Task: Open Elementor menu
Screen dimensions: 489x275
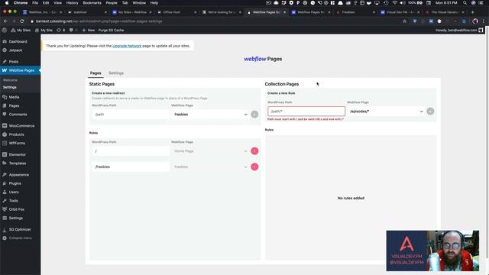Action: pos(17,154)
